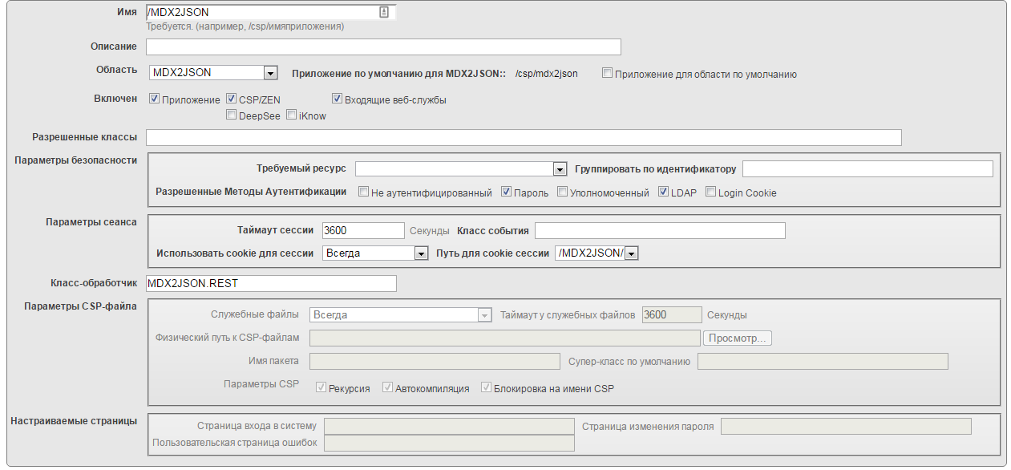The image size is (1011, 470).
Task: Check Не аутентифицированный authentication method
Action: pos(363,192)
